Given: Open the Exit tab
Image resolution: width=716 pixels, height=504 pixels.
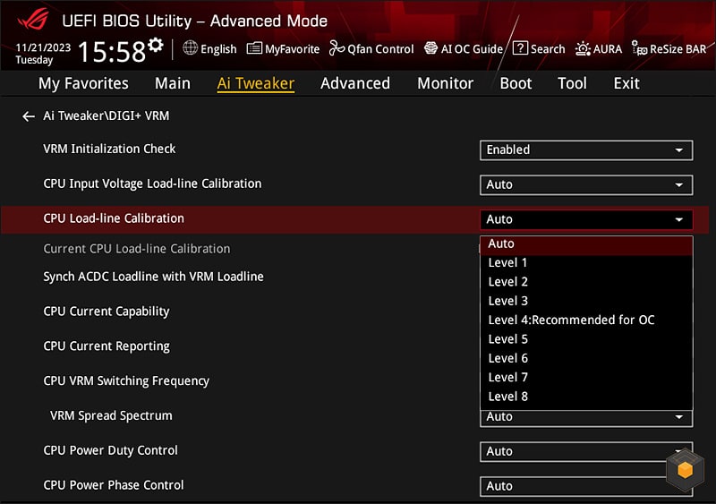Looking at the screenshot, I should pyautogui.click(x=626, y=83).
